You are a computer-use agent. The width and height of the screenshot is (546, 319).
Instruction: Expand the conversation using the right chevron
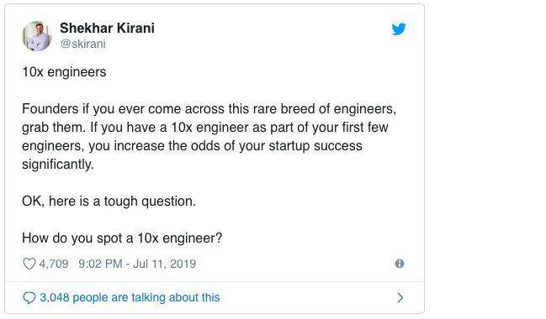click(x=400, y=298)
